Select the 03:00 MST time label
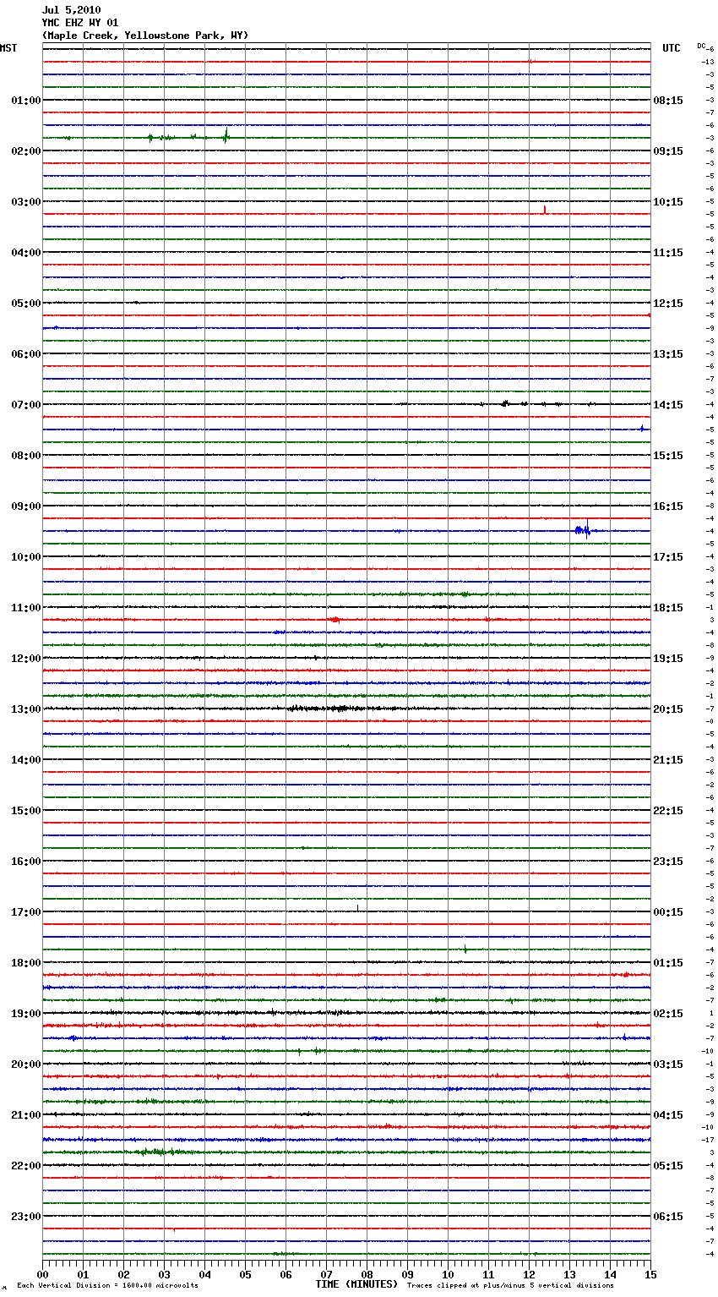 26,202
